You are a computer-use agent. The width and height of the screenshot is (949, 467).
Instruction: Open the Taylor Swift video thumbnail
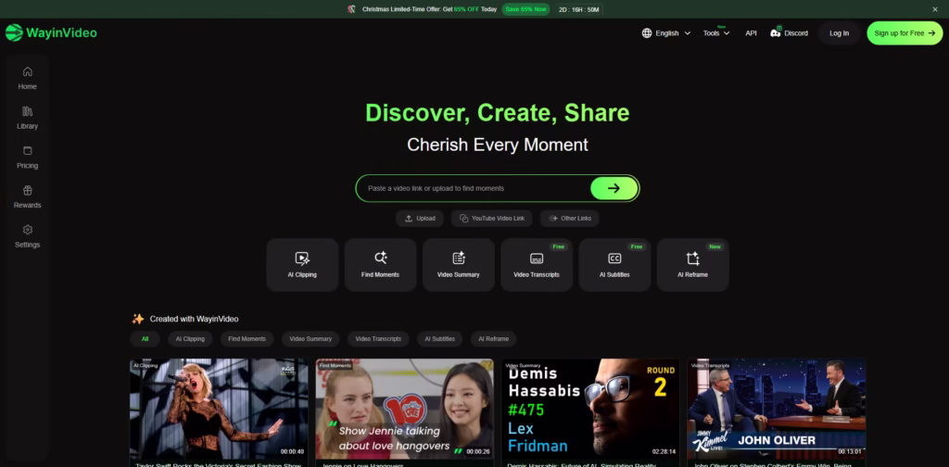tap(219, 409)
